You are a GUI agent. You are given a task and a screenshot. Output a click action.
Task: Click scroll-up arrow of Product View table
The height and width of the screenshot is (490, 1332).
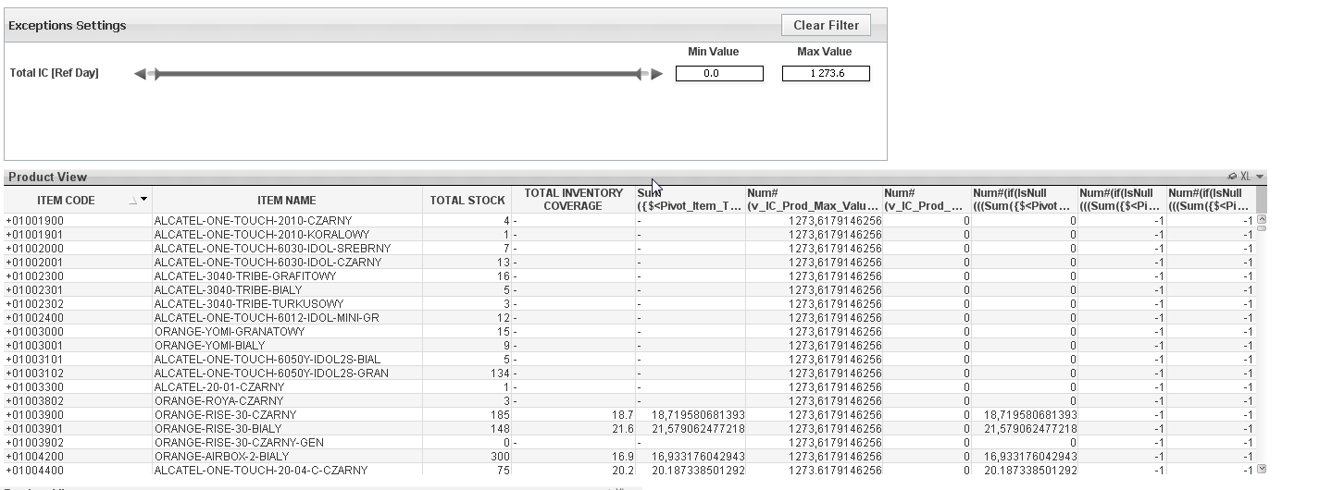(x=1261, y=219)
